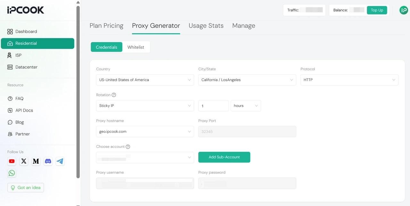Open the Choose account dropdown

tap(145, 157)
